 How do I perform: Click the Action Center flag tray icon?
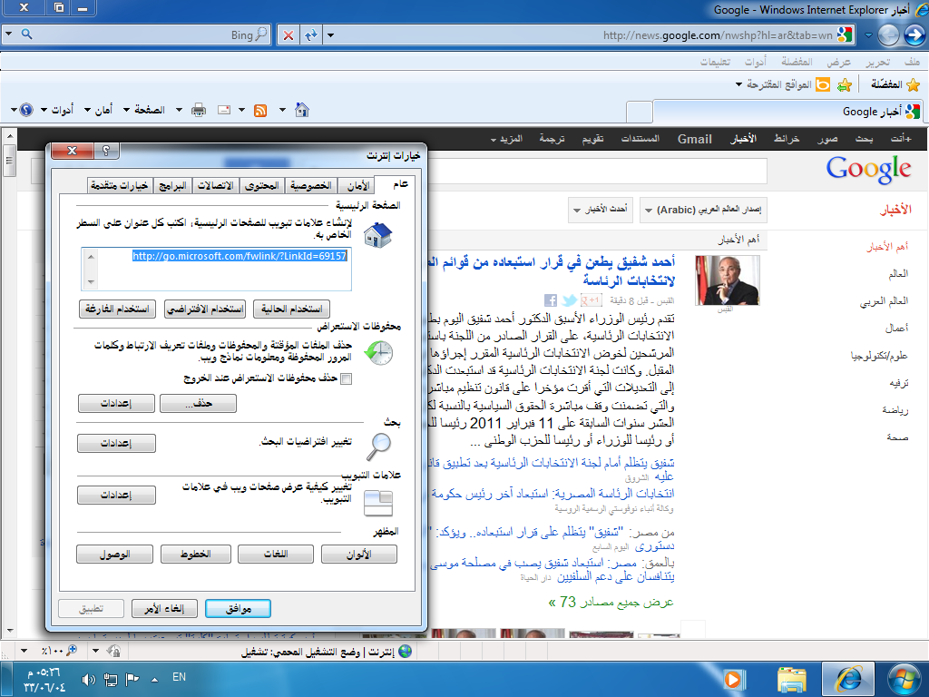click(132, 680)
